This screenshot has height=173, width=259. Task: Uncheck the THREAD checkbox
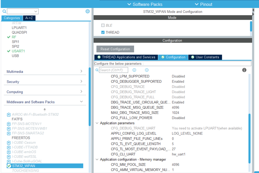pyautogui.click(x=103, y=32)
